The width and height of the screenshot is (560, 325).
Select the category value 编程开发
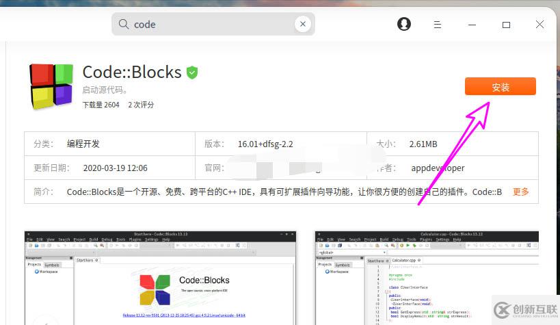point(83,144)
